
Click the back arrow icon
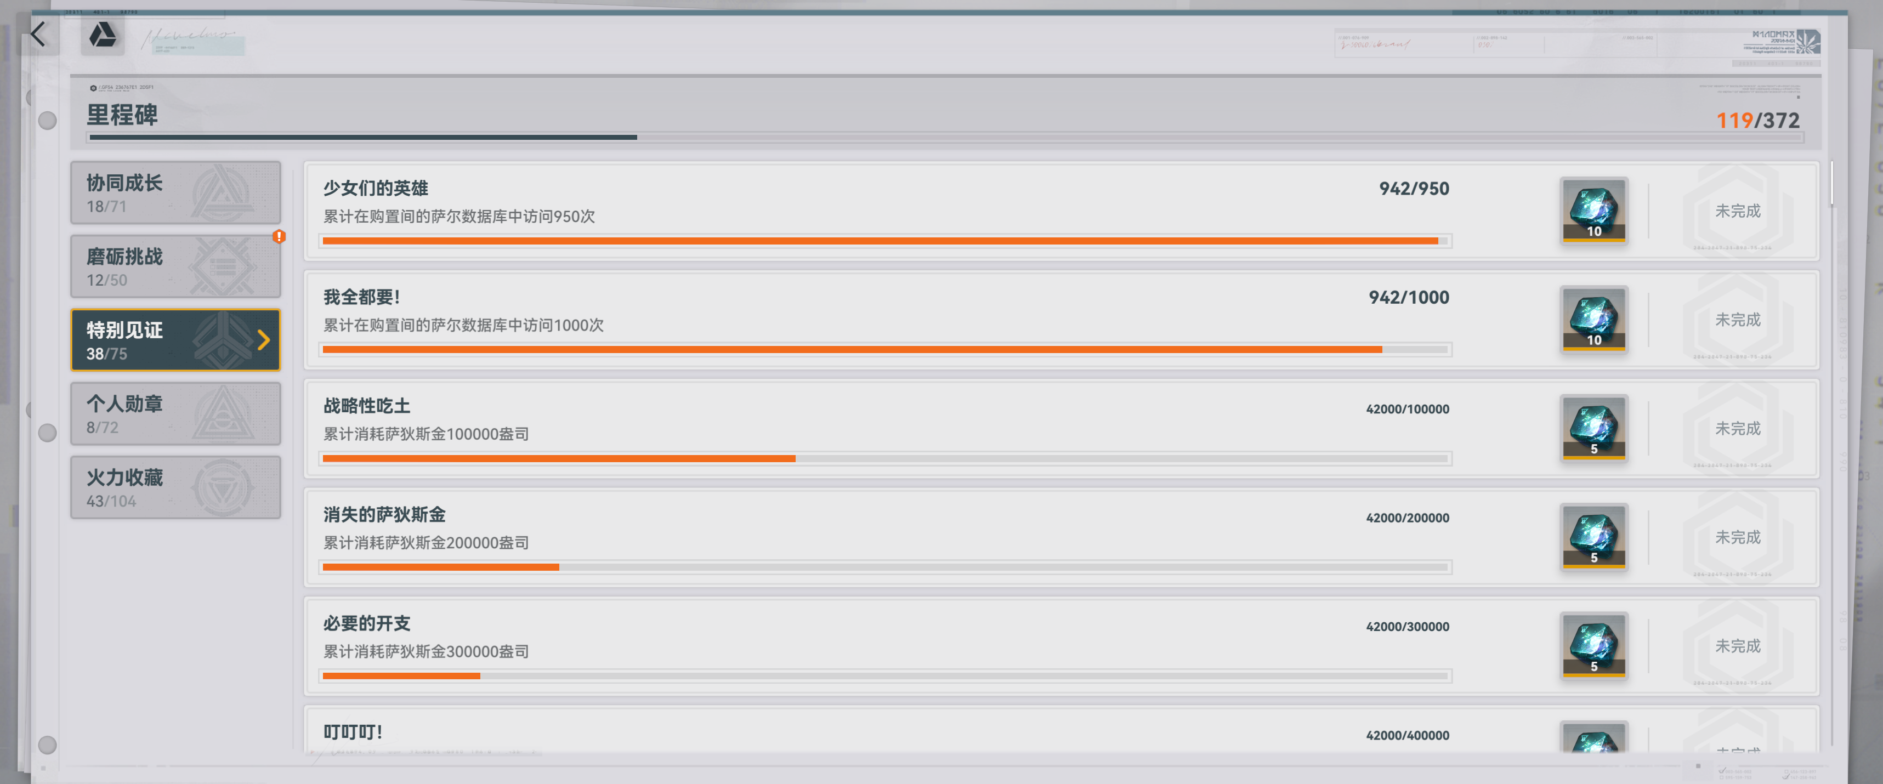click(38, 33)
